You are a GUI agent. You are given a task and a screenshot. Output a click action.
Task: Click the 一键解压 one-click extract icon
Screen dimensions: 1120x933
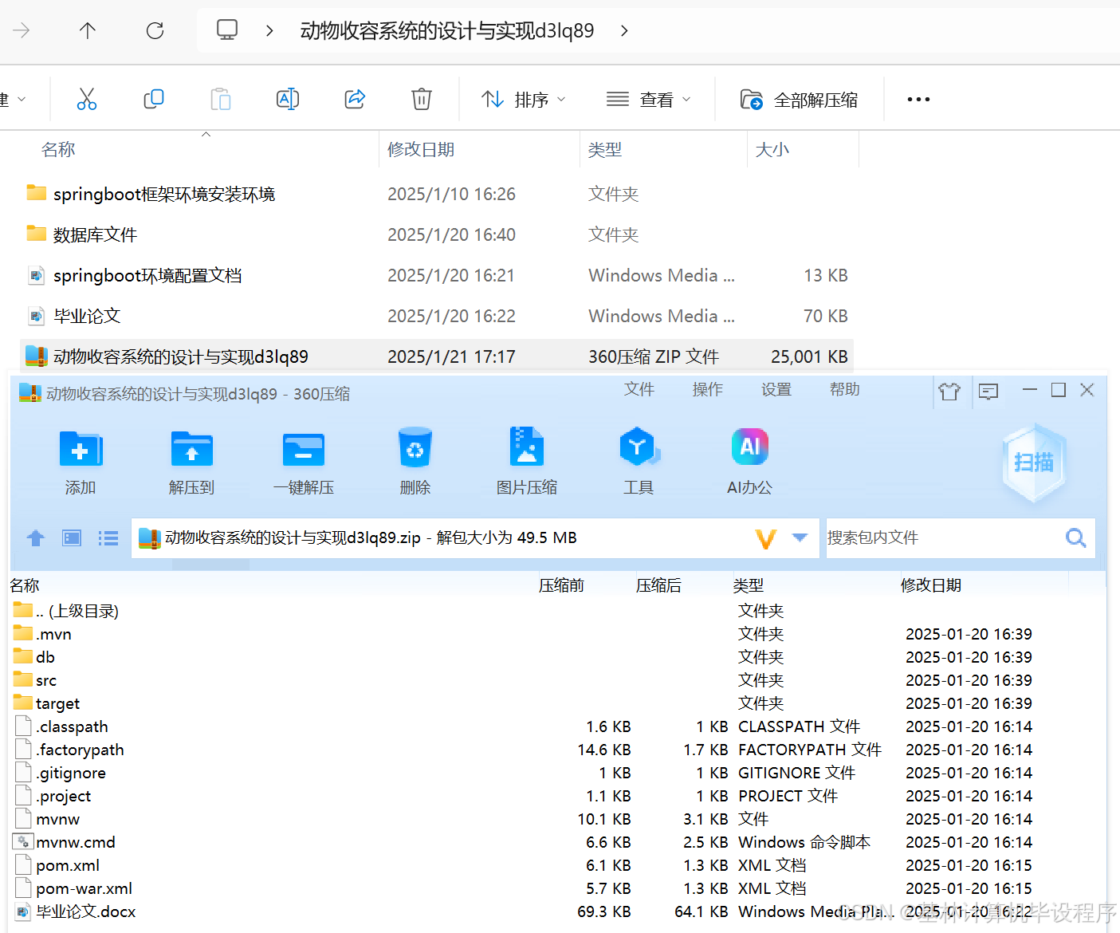(x=304, y=449)
